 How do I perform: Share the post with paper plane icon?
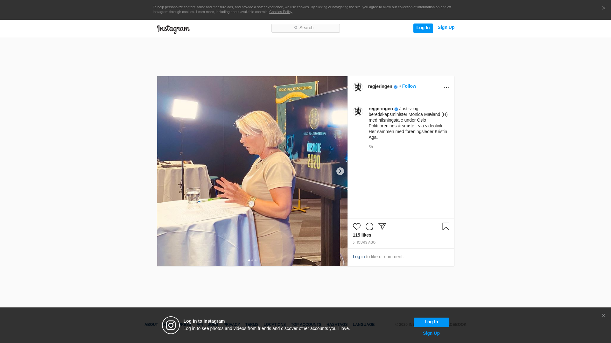tap(382, 226)
